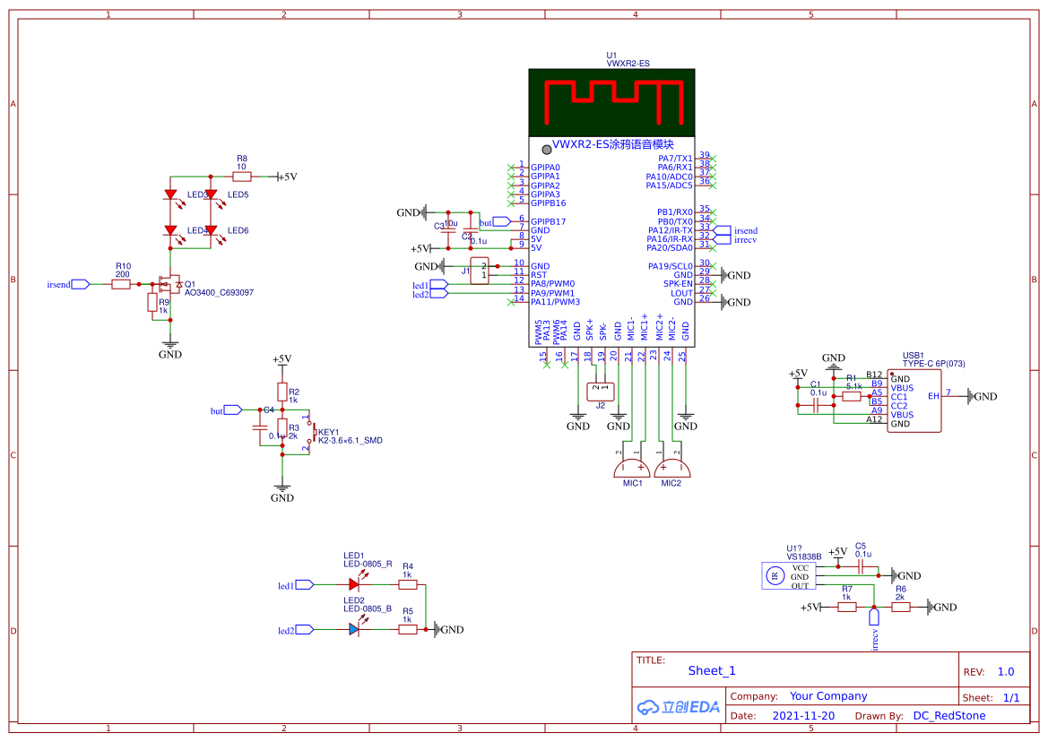The width and height of the screenshot is (1048, 742).
Task: Click the MIC2 microphone symbol
Action: (671, 469)
